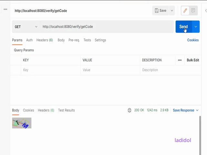This screenshot has height=155, width=207.
Task: Open the Cookies link
Action: click(x=193, y=40)
